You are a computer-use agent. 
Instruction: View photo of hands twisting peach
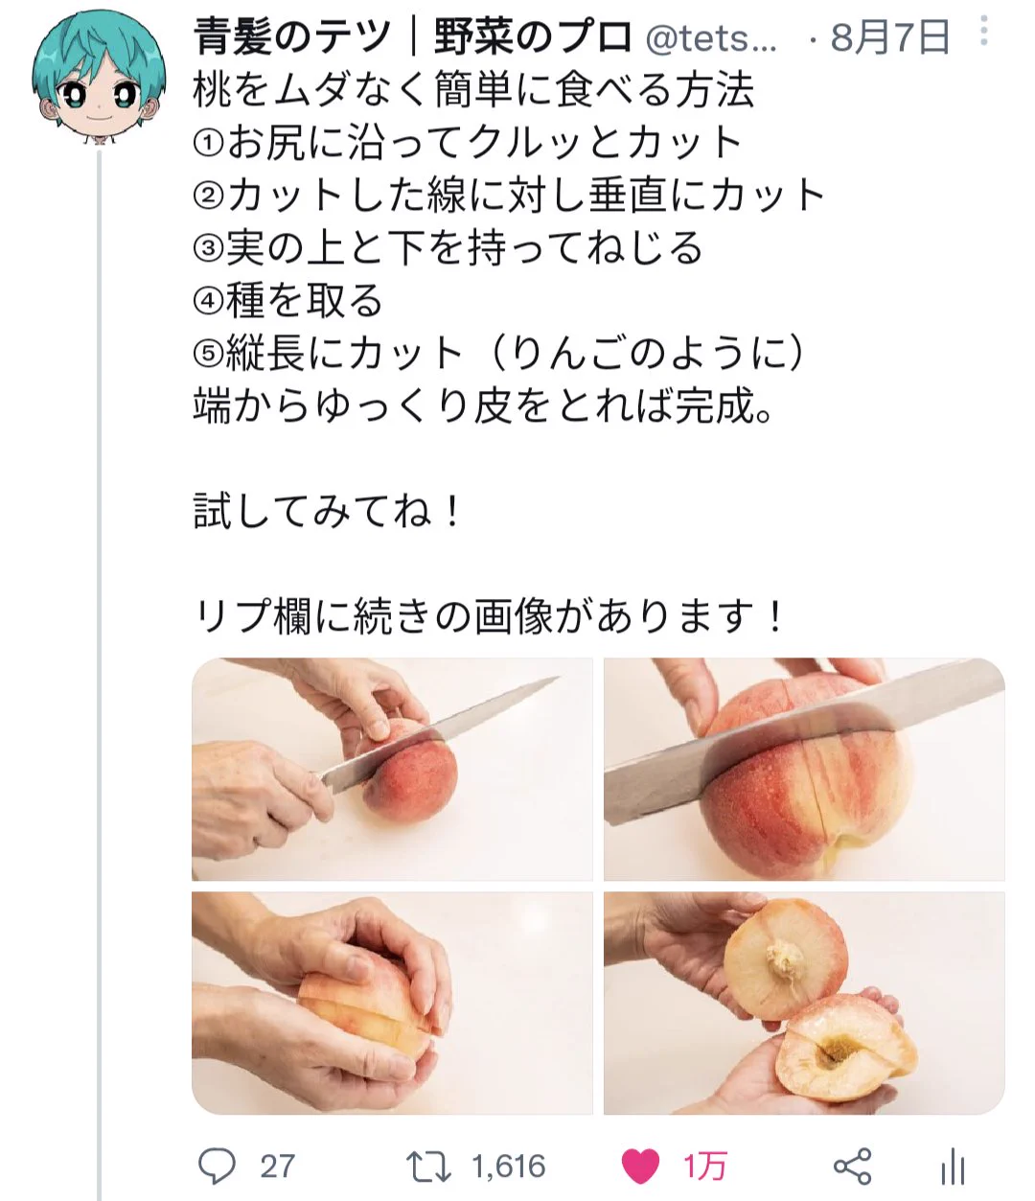tap(392, 1003)
